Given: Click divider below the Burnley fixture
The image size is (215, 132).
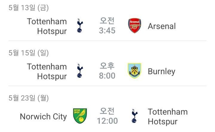Looking at the screenshot, I should click(x=107, y=86).
